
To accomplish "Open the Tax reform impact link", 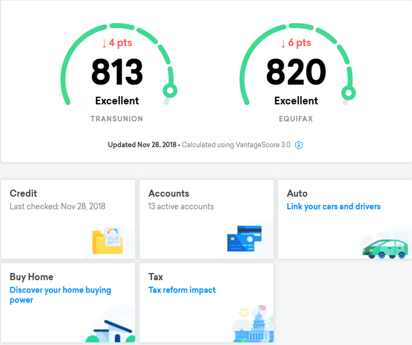I will (182, 290).
